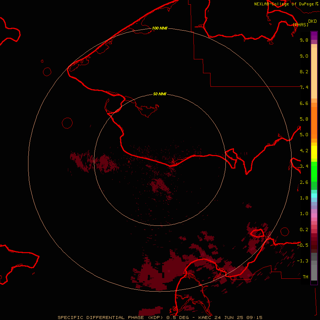Image resolution: width=320 pixels, height=320 pixels.
Task: Click the 0.5 DEG elevation text
Action: pyautogui.click(x=177, y=318)
